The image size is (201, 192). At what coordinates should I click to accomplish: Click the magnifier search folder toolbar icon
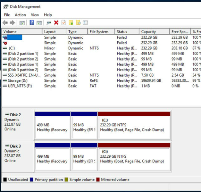tap(78, 23)
